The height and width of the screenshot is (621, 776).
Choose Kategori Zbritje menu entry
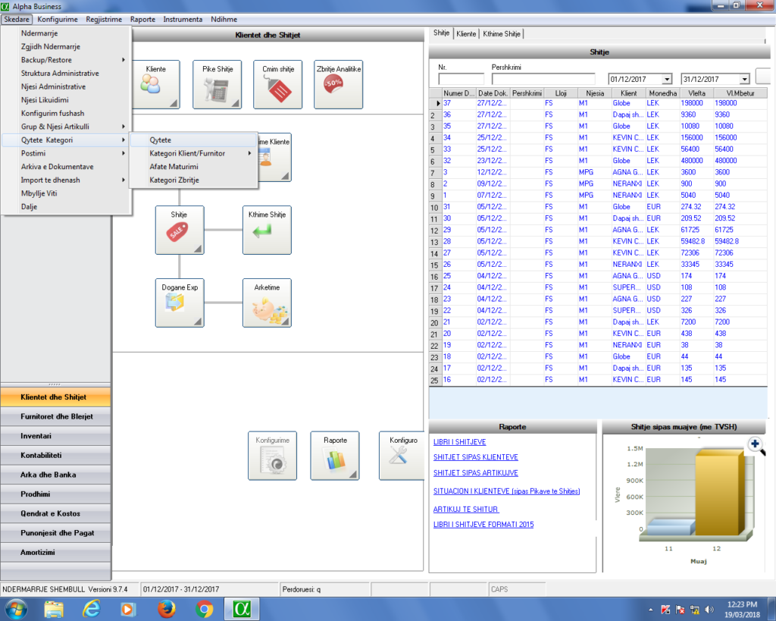[x=193, y=180]
